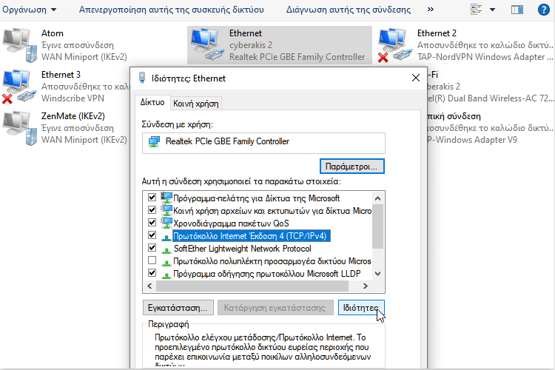
Task: Click Intel Dual Band Wireless-AC adapter text
Action: [490, 98]
